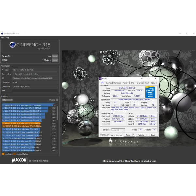Viewport: 196px width, 196px height.
Task: Click the Max TDP 105.0 W value
Action: point(139,90)
